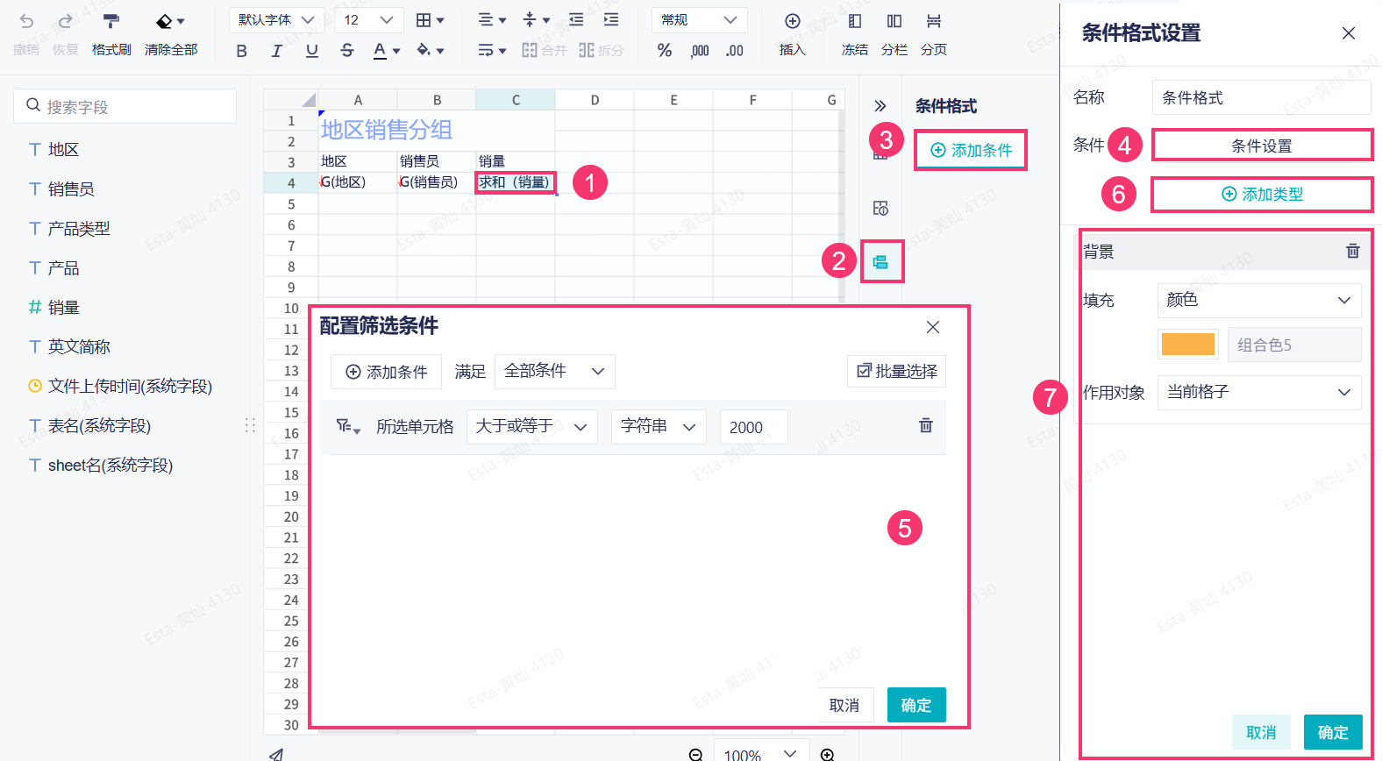Image resolution: width=1382 pixels, height=761 pixels.
Task: Apply thousands separator format
Action: (700, 51)
